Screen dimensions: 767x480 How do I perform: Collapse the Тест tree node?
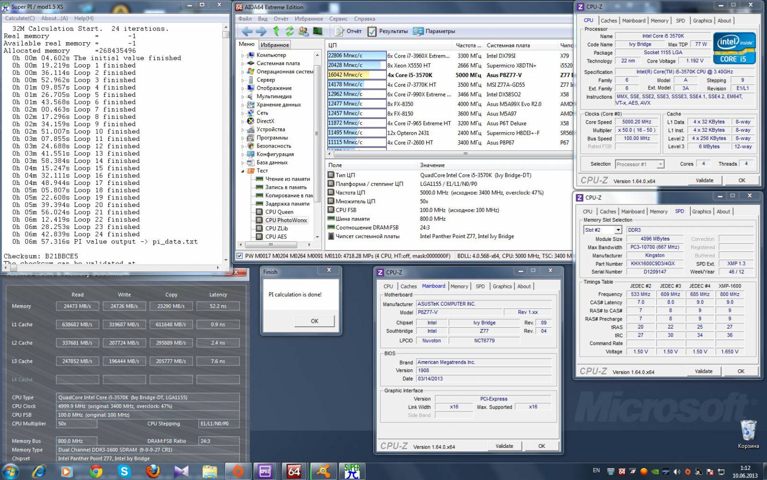(x=243, y=171)
